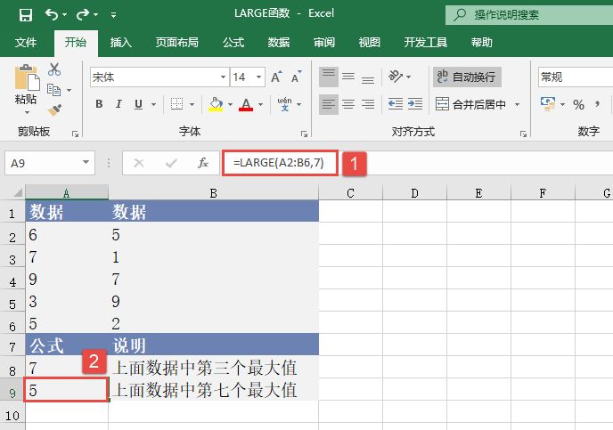
Task: Apply percent style format
Action: (x=578, y=104)
